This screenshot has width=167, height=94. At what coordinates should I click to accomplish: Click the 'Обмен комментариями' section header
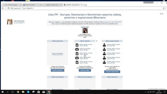point(85,77)
